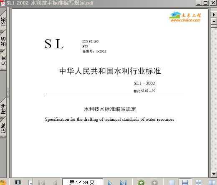Click the page size document icon
The image size is (217, 185).
30,182
